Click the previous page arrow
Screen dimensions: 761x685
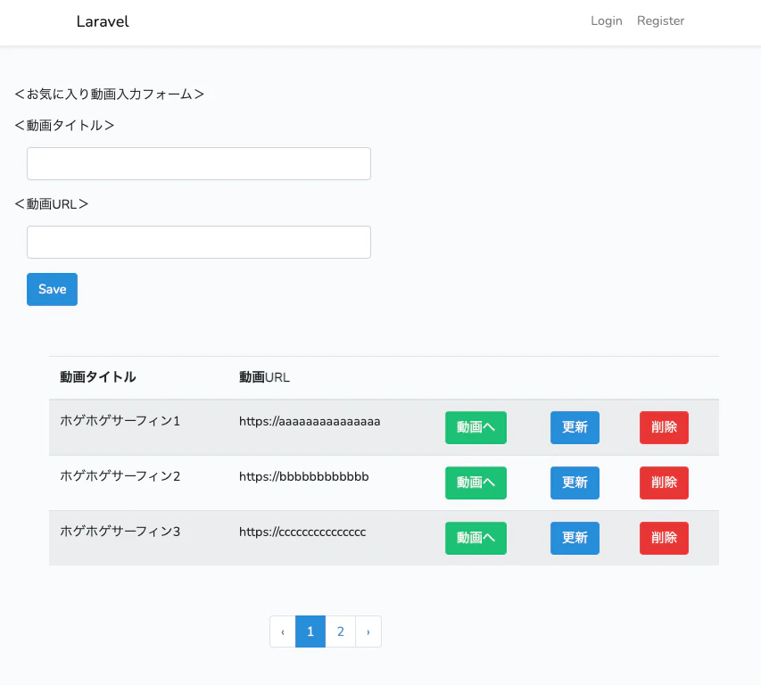[x=283, y=631]
